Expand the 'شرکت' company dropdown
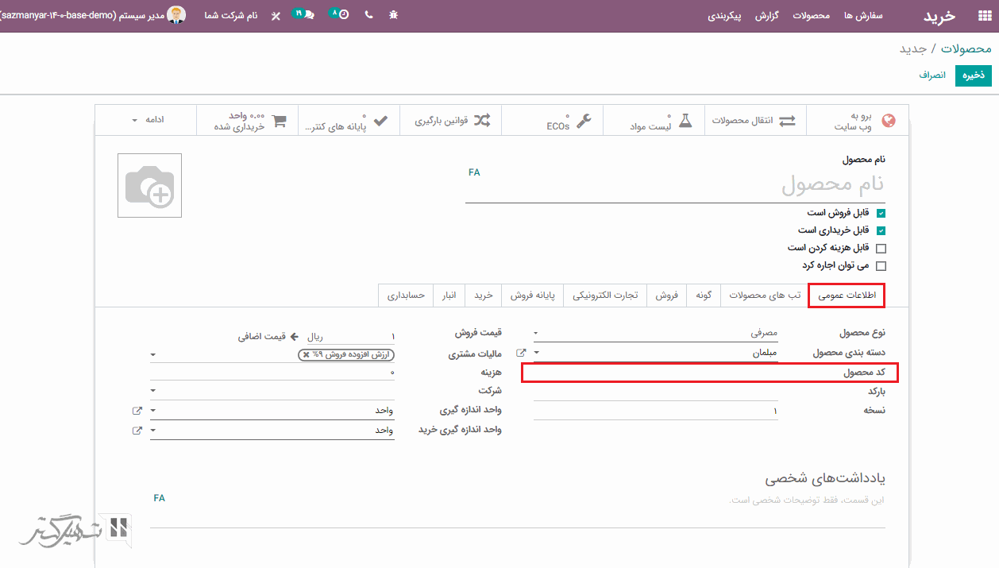The height and width of the screenshot is (568, 999). [x=272, y=391]
